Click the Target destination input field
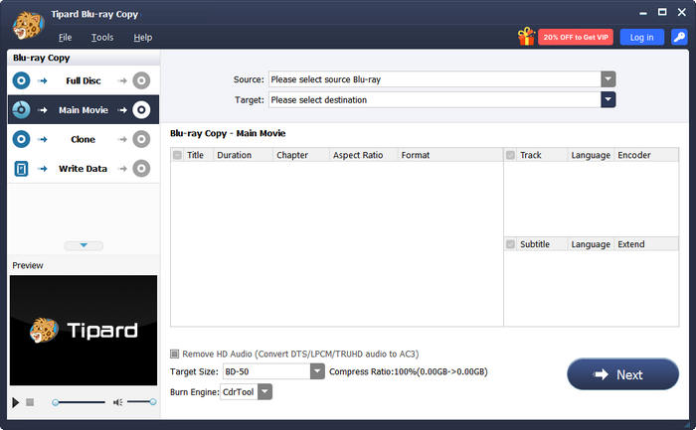 tap(435, 99)
